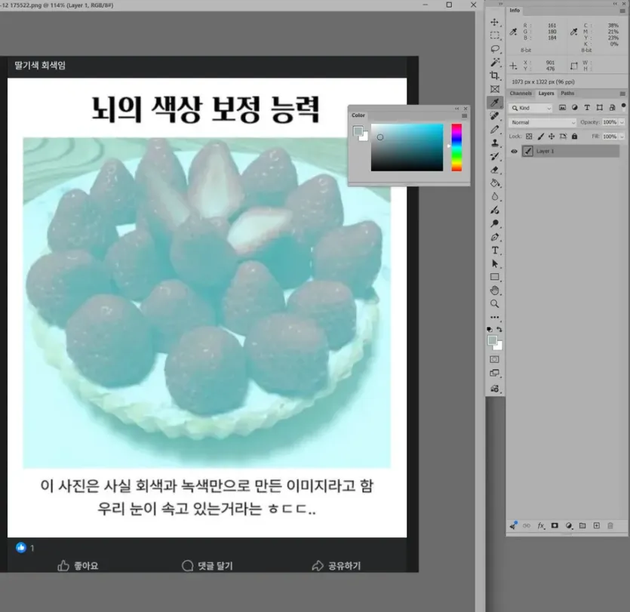Select the Eyedropper tool in toolbar
Image resolution: width=630 pixels, height=612 pixels.
pyautogui.click(x=495, y=103)
